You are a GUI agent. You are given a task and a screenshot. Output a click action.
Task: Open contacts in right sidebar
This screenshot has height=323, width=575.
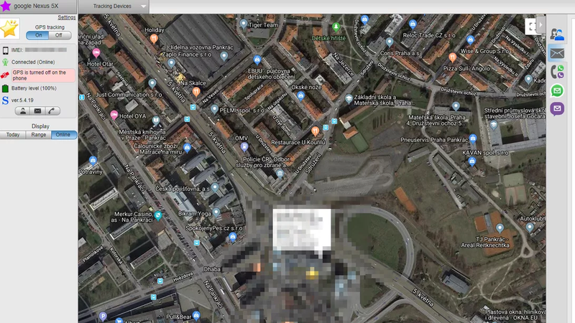(x=557, y=34)
